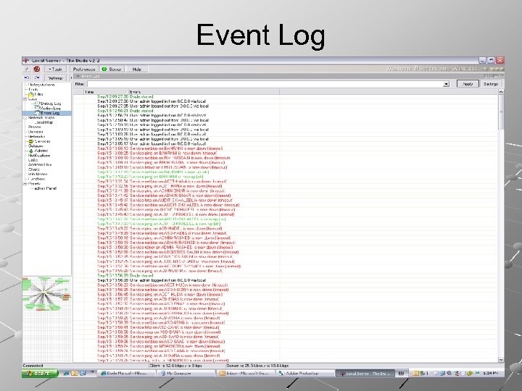This screenshot has width=522, height=391.
Task: Select Networks in the tree
Action: [36, 136]
